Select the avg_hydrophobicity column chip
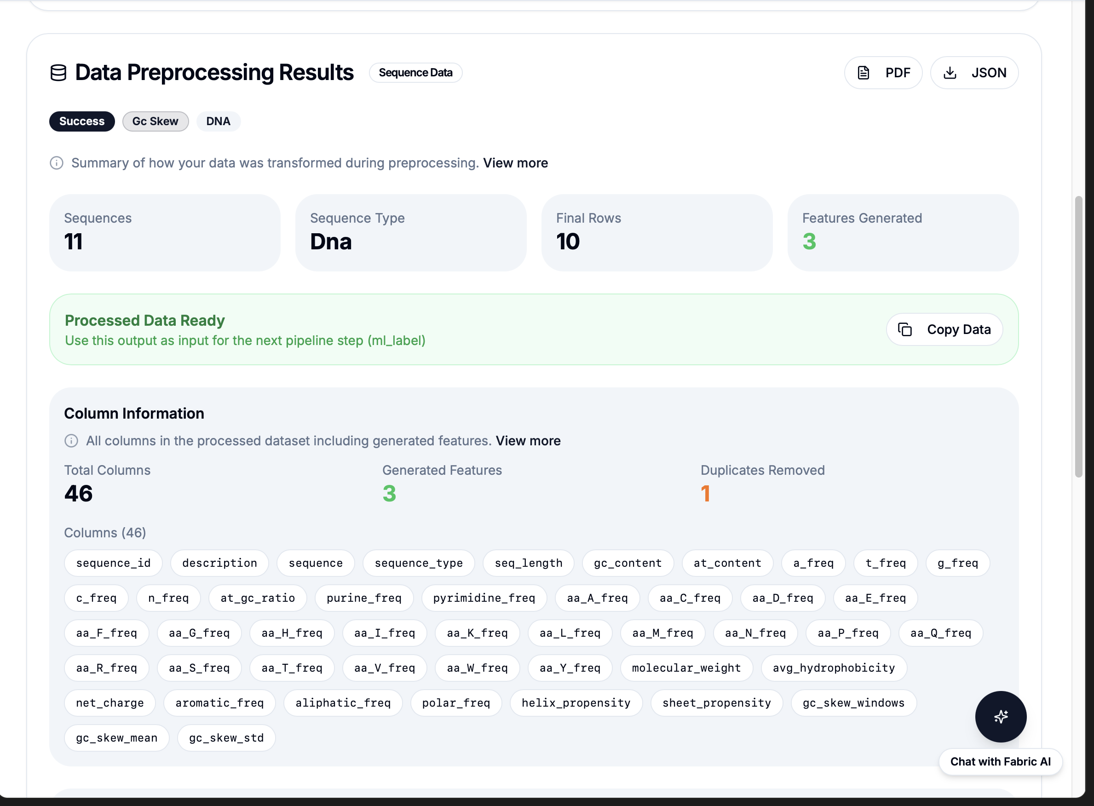Image resolution: width=1094 pixels, height=806 pixels. (x=834, y=668)
